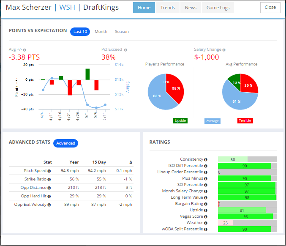
Task: Click Consistency rating info icon
Action: 206,160
